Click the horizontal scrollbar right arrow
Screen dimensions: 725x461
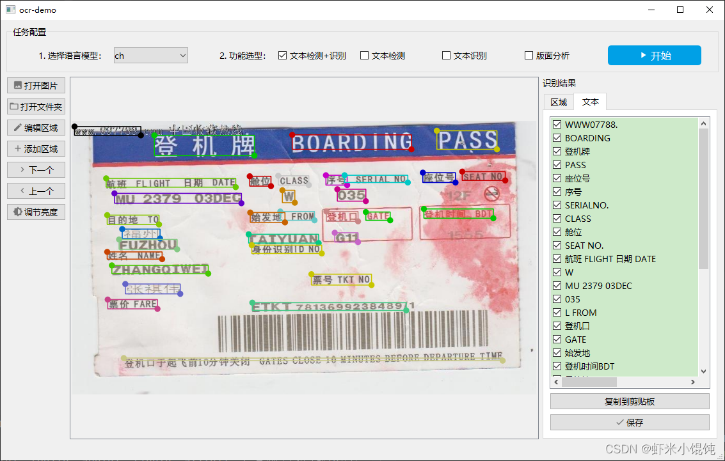click(x=692, y=382)
